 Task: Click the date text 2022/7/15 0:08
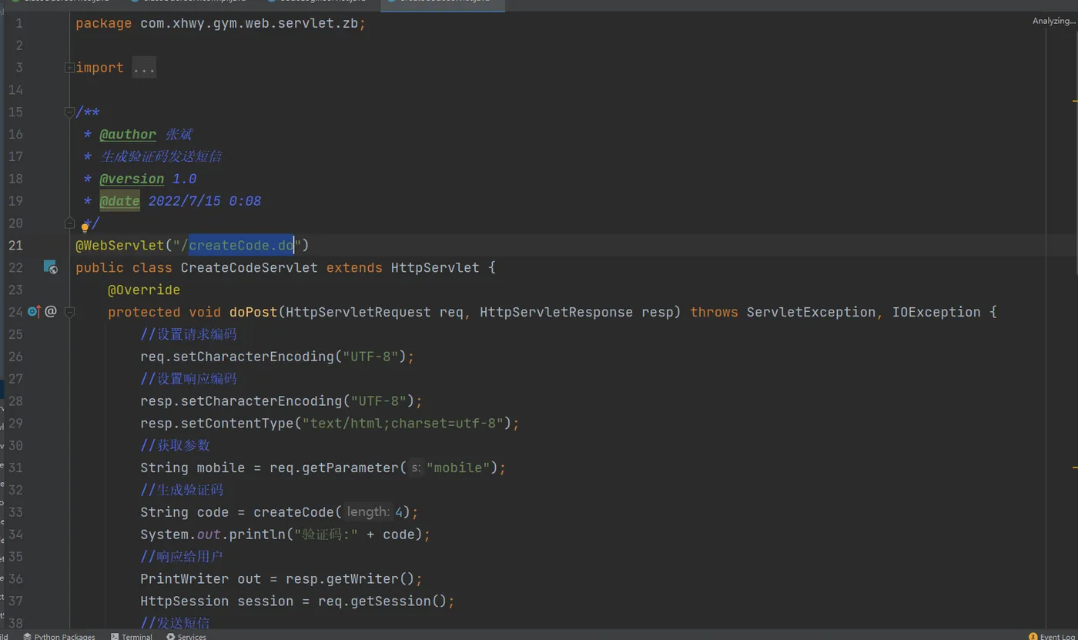coord(204,202)
